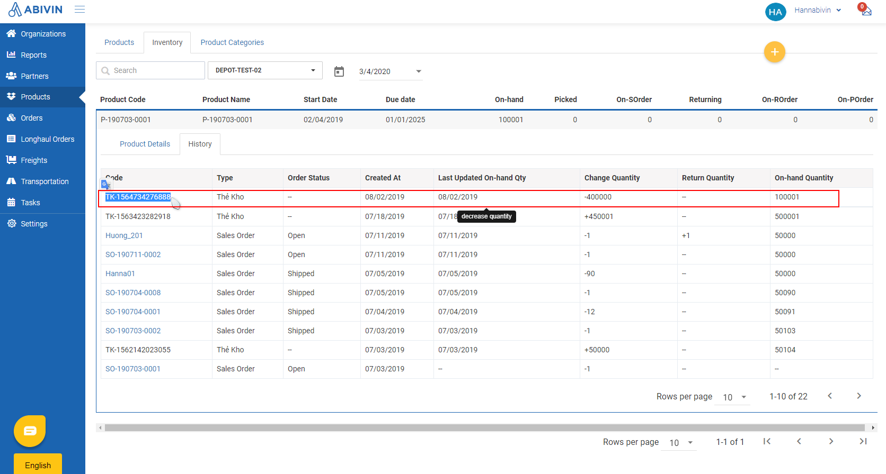The height and width of the screenshot is (474, 886).
Task: Click the search magnifier icon
Action: [x=105, y=71]
